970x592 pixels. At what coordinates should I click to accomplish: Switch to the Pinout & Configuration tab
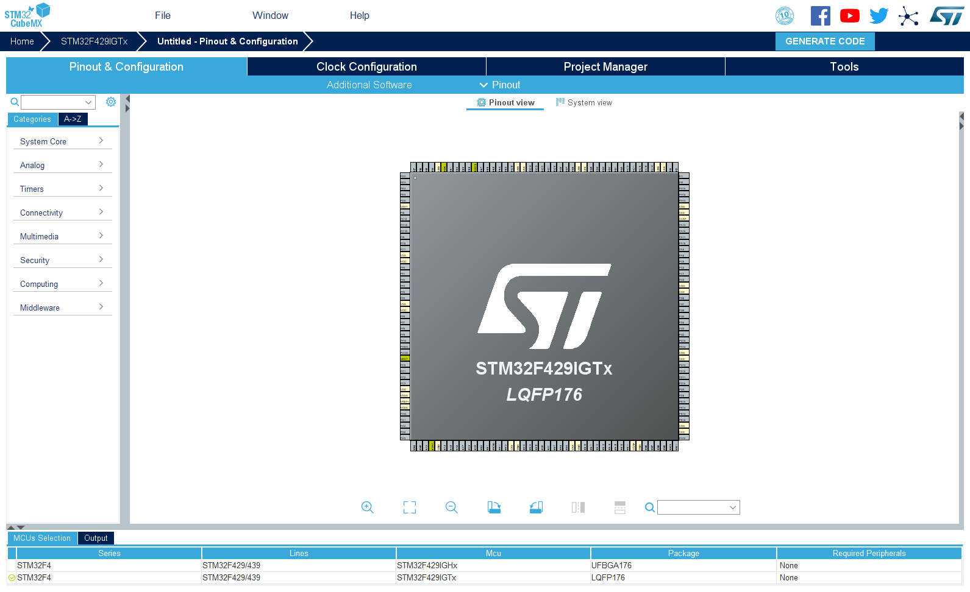click(126, 67)
